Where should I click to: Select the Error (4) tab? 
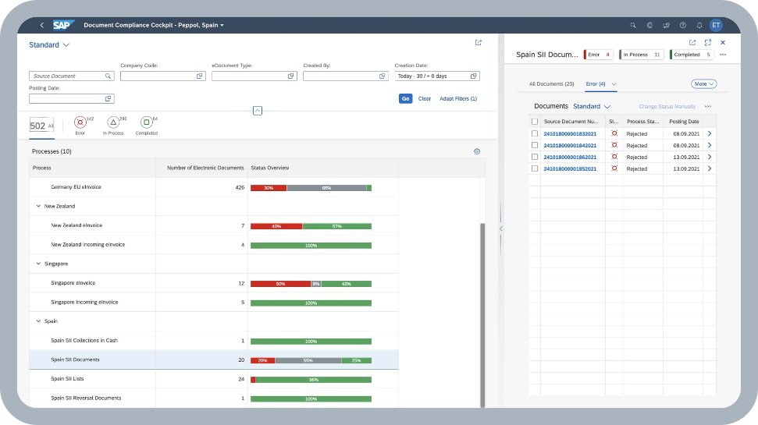(596, 84)
